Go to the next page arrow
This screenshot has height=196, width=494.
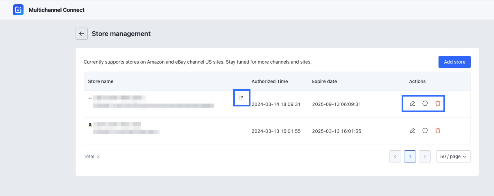(x=425, y=156)
